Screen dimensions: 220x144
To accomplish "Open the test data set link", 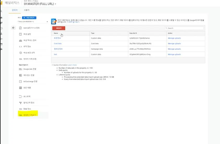I will tap(55, 54).
